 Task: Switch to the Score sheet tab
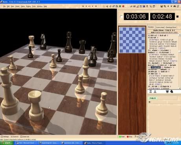160,27
